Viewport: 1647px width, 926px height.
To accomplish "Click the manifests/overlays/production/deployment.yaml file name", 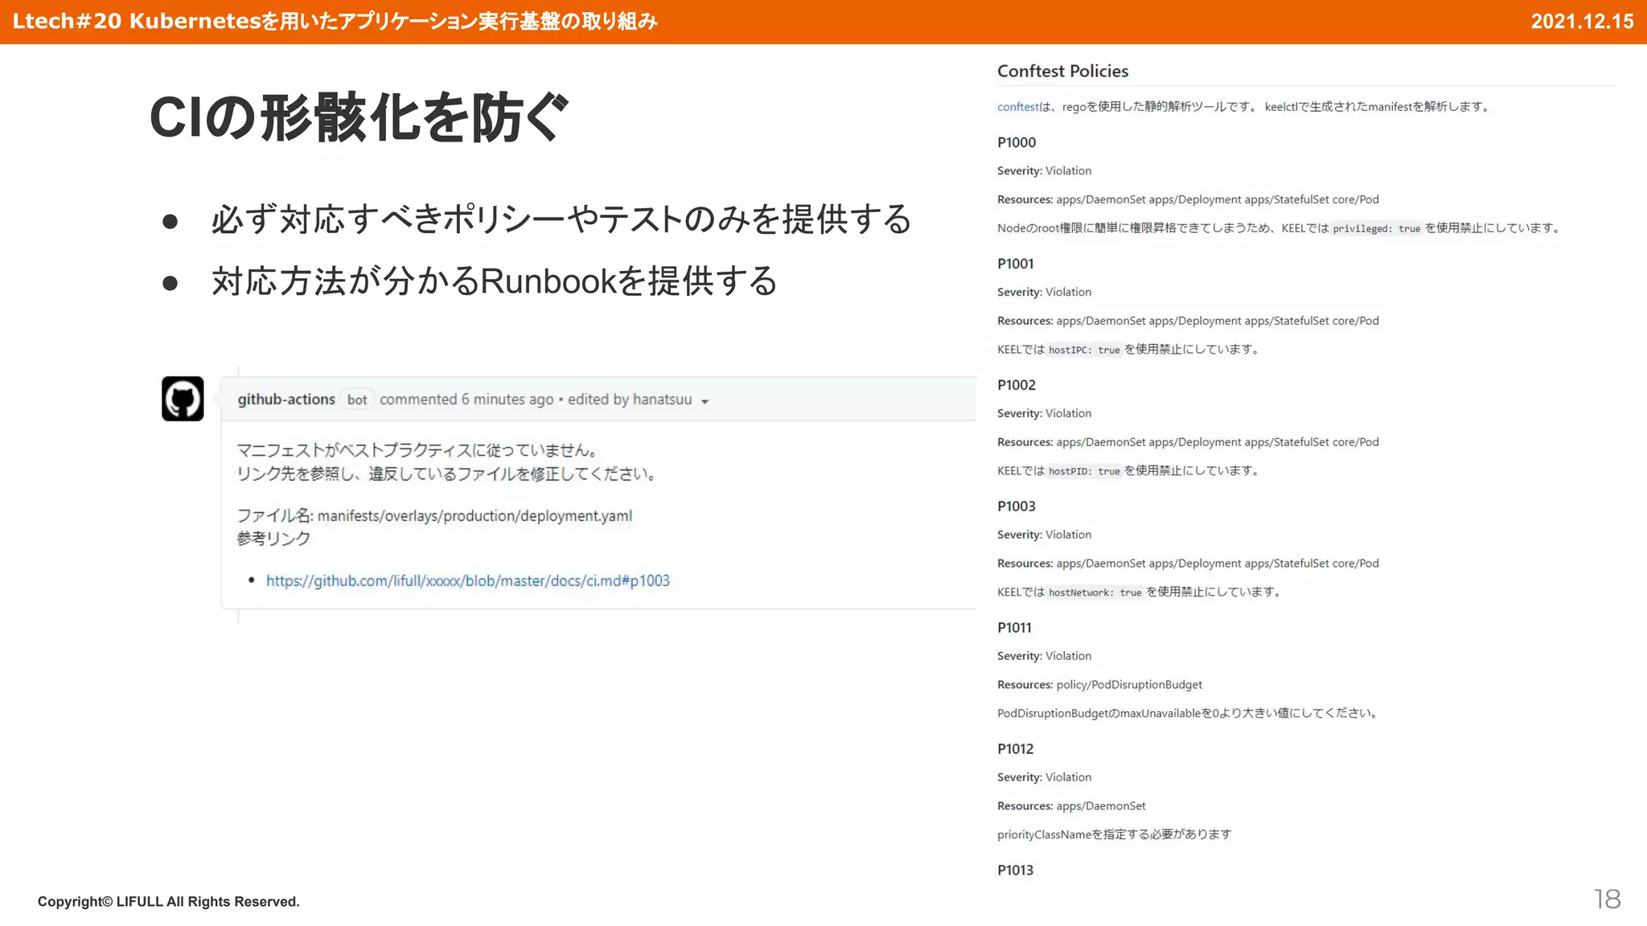I will coord(474,516).
